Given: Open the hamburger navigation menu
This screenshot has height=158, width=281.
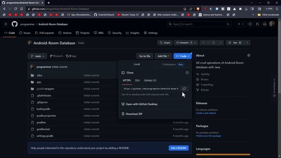Looking at the screenshot, I should point(6,24).
